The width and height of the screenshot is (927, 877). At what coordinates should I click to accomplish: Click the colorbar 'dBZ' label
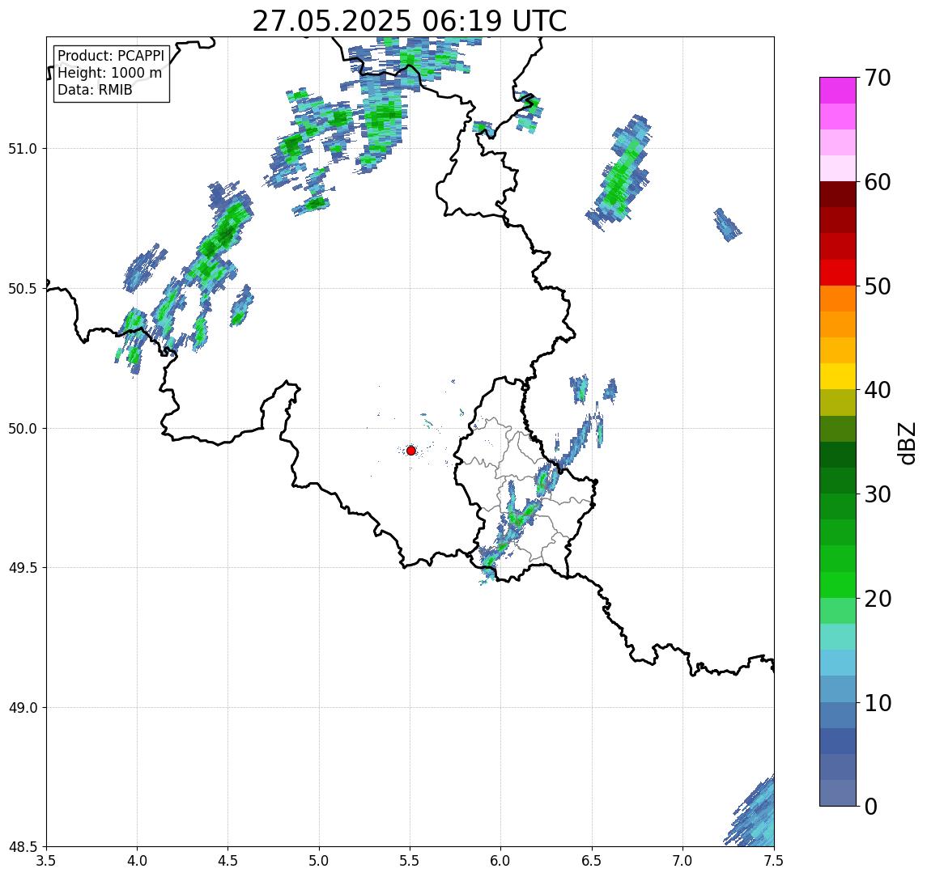907,443
